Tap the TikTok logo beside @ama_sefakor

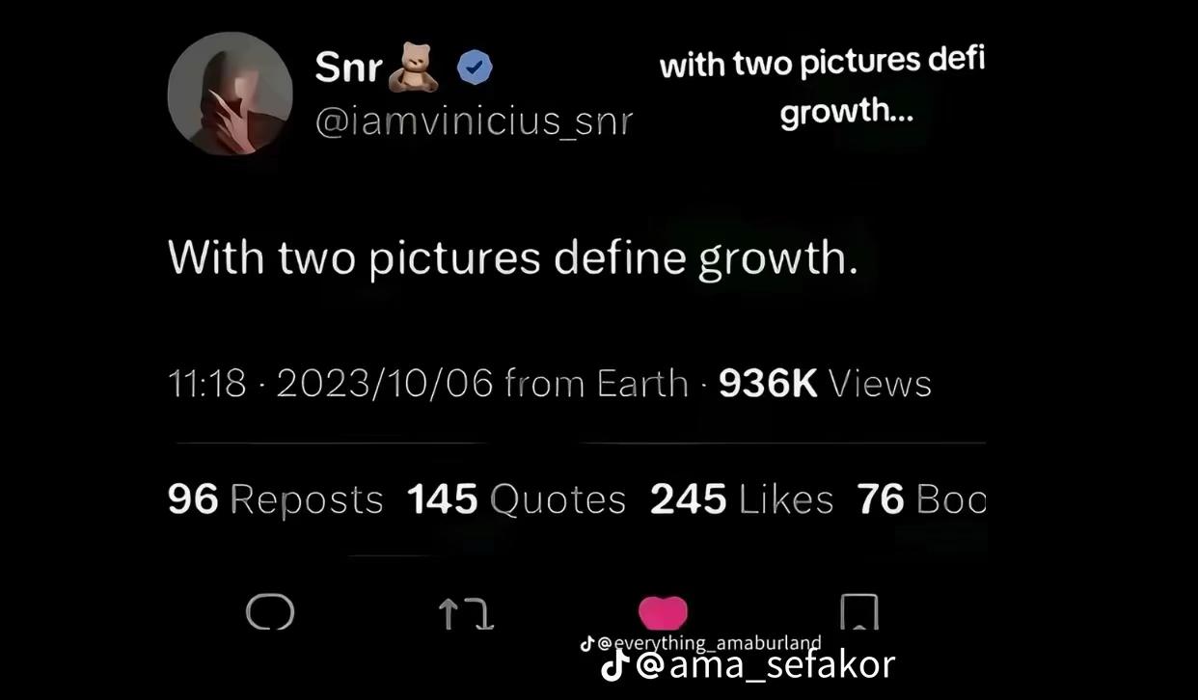(615, 664)
